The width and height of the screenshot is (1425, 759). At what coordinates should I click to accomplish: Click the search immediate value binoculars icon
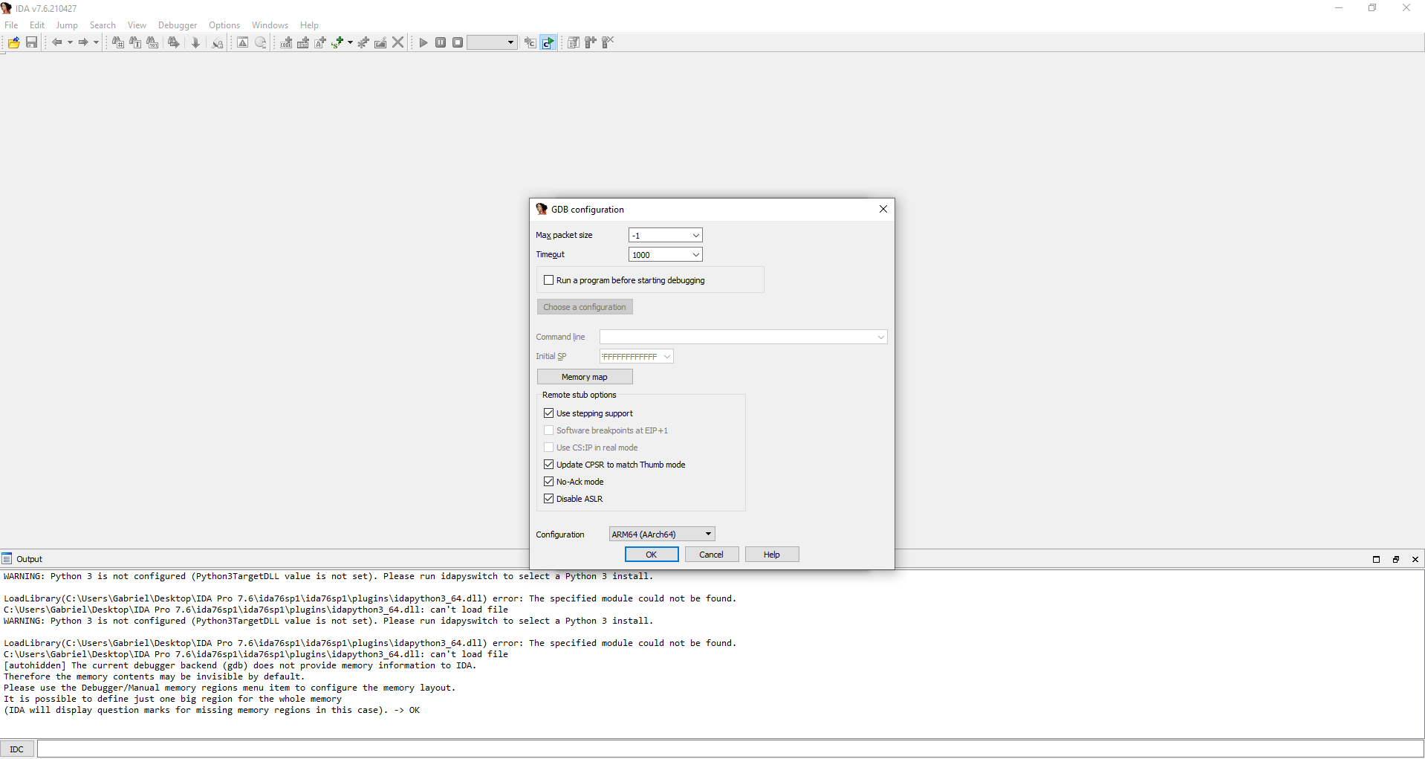[x=118, y=42]
